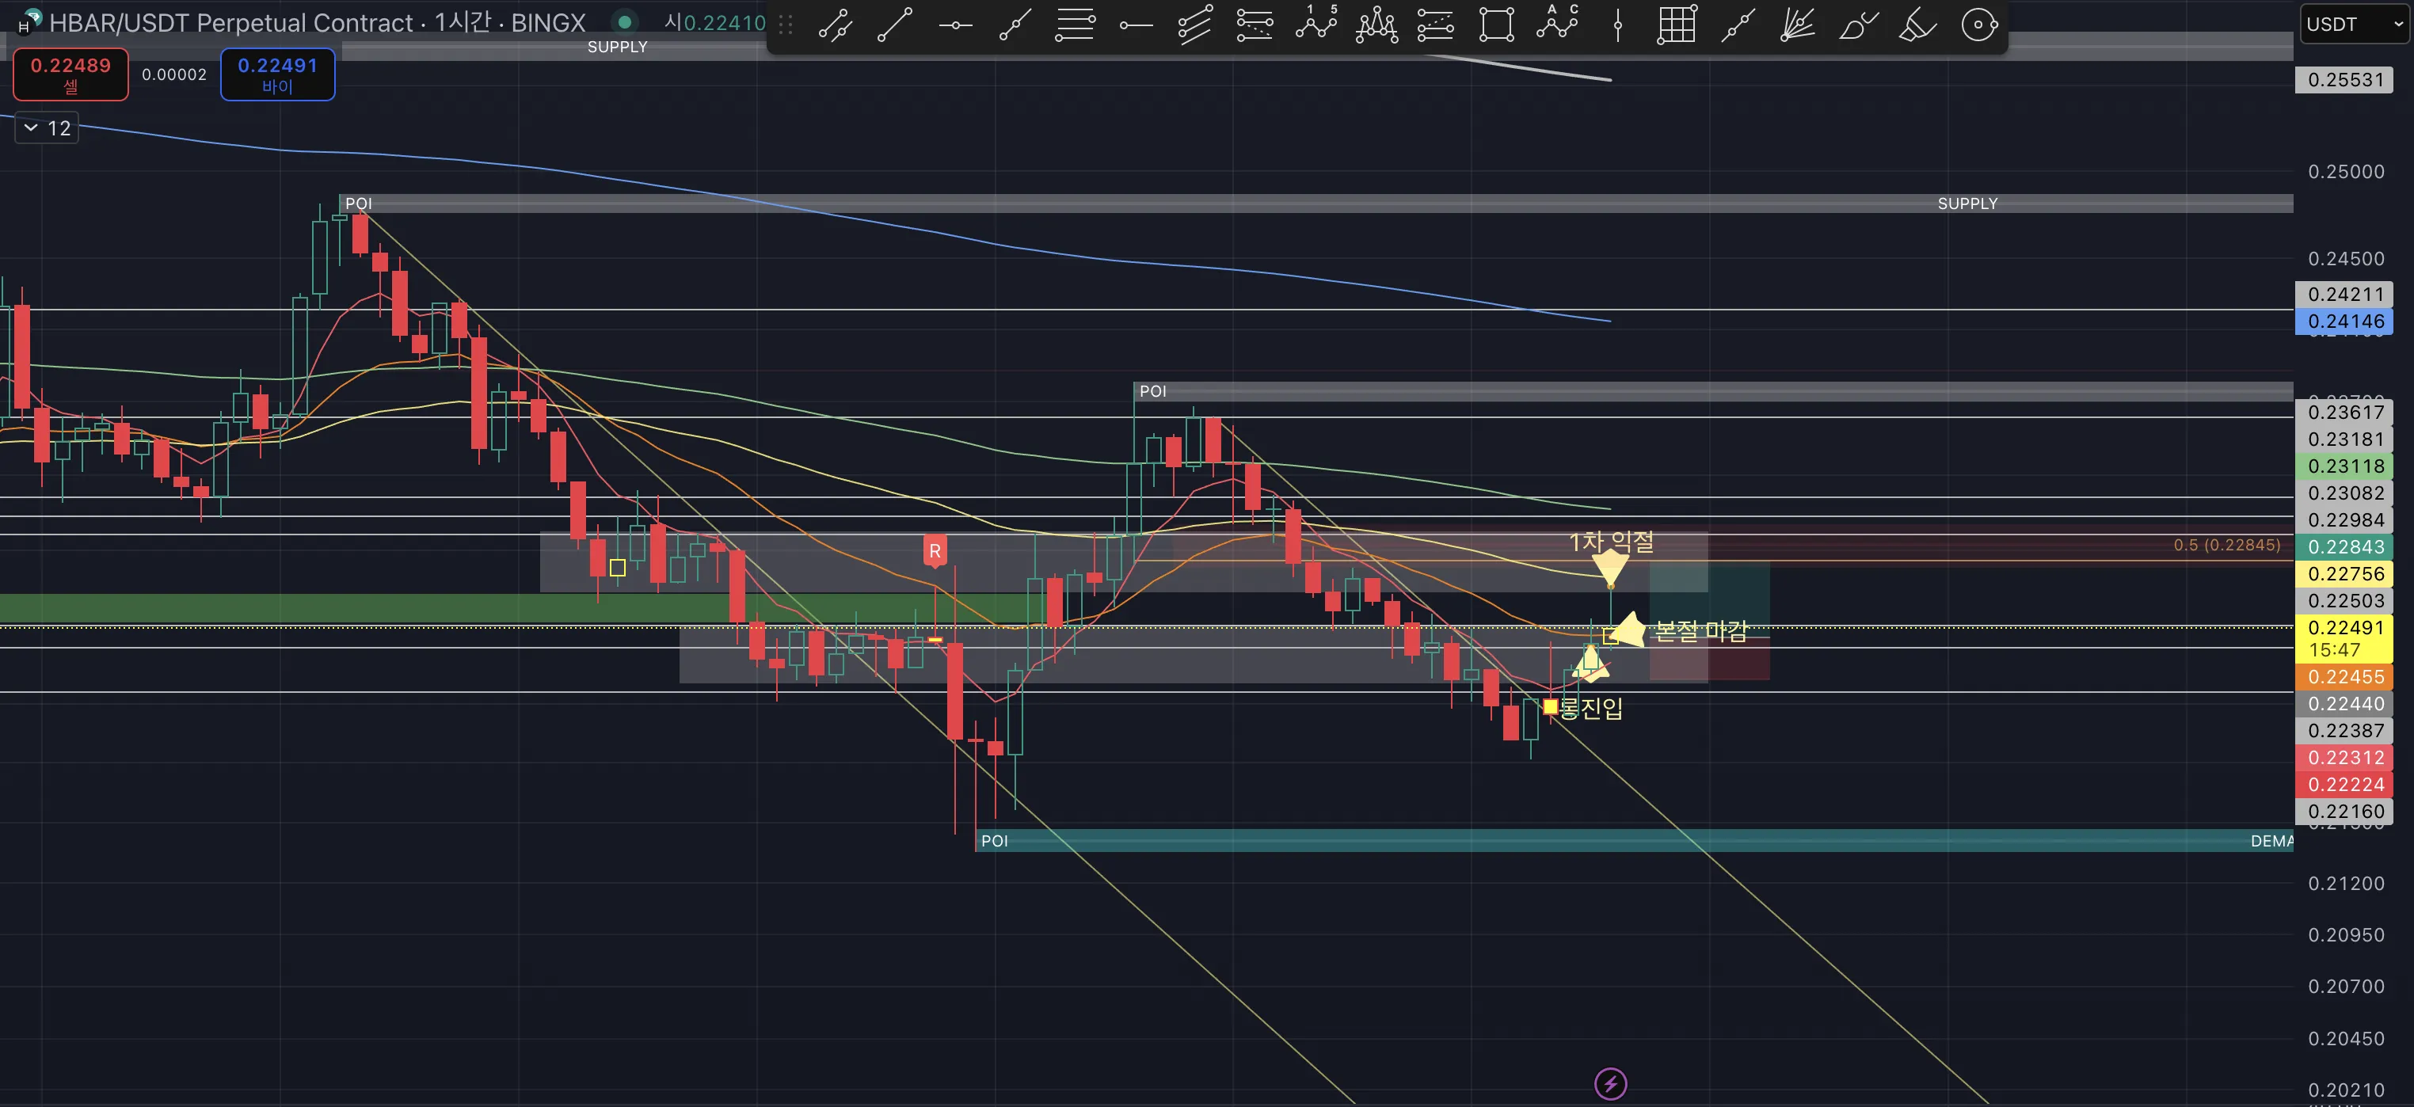Select the Highlighter tool

pyautogui.click(x=1917, y=25)
